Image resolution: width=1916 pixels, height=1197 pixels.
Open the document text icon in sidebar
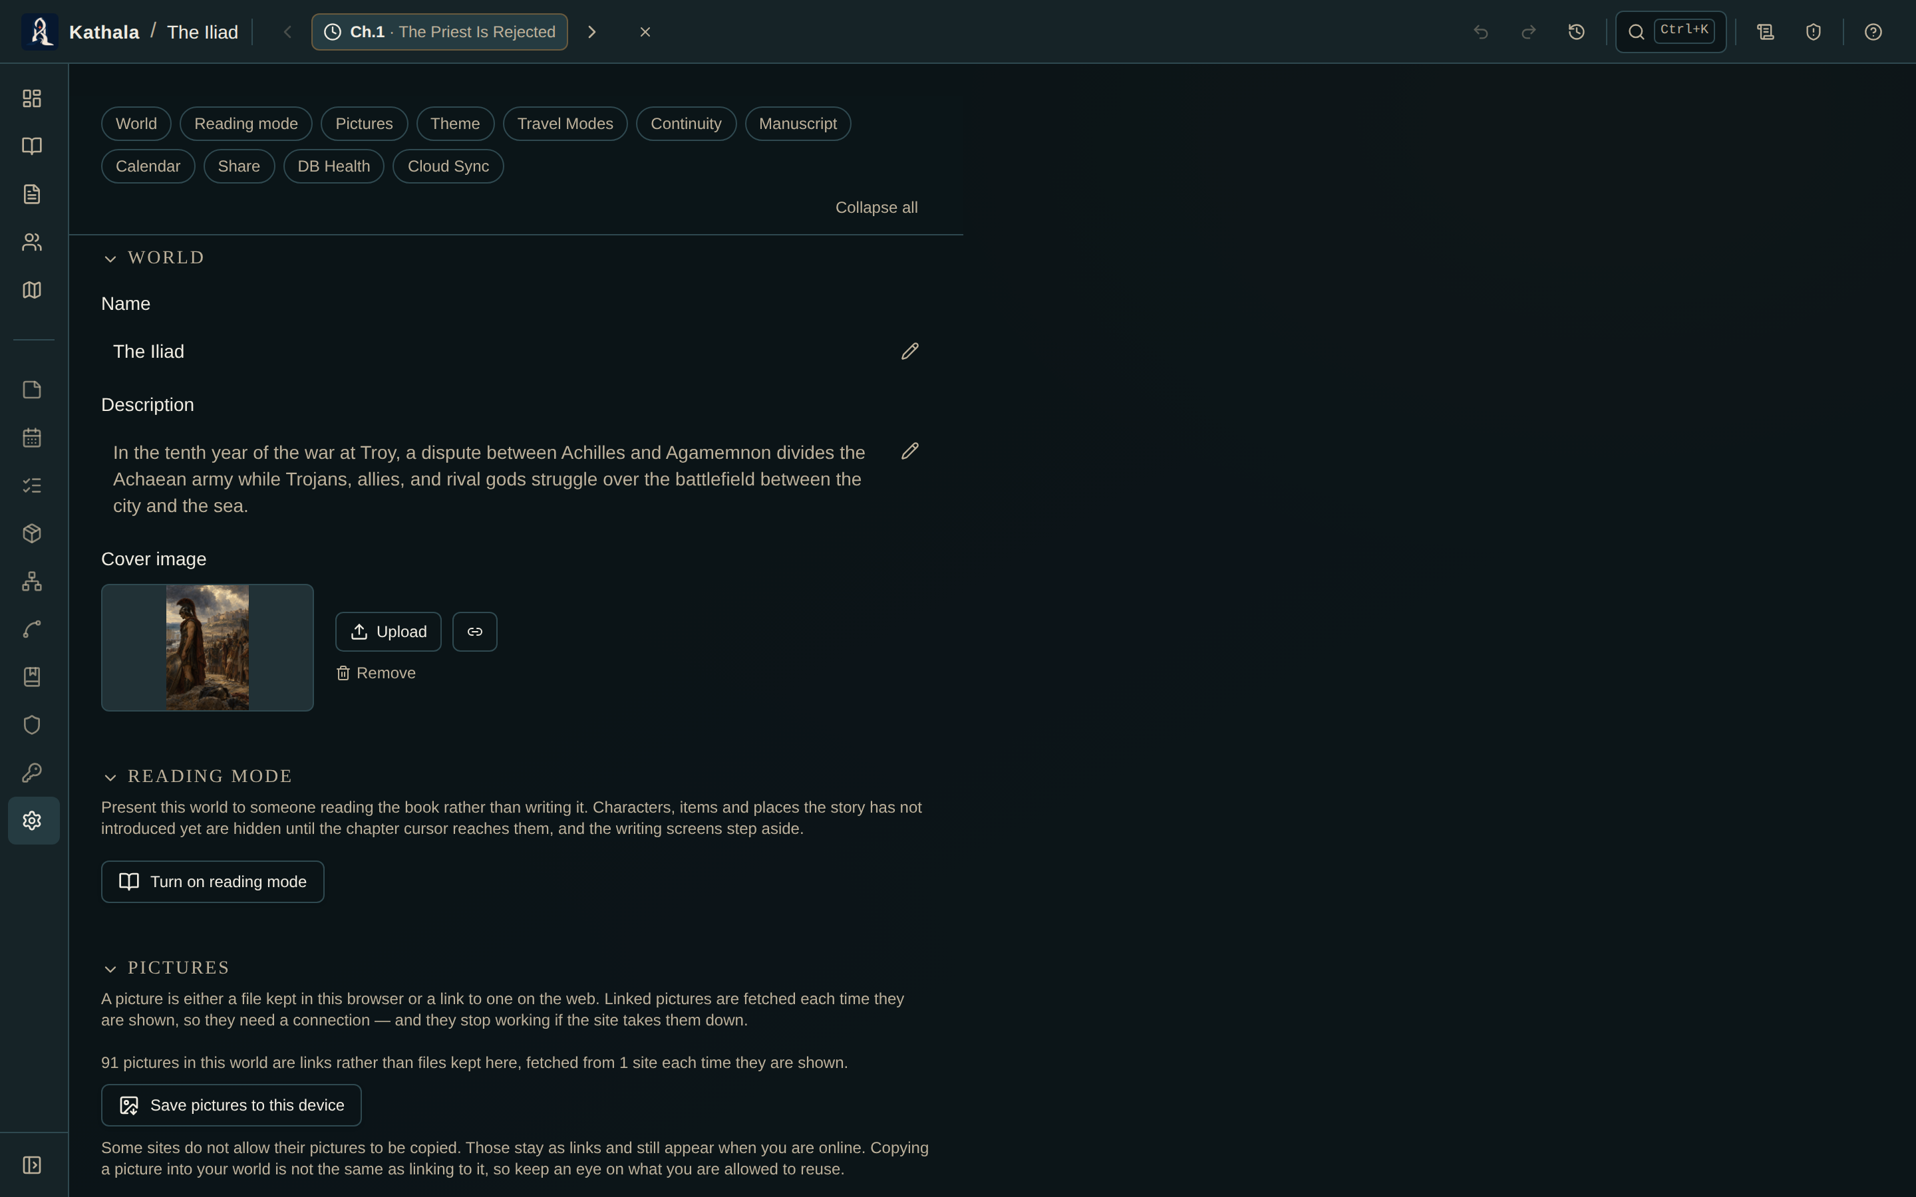[x=32, y=194]
